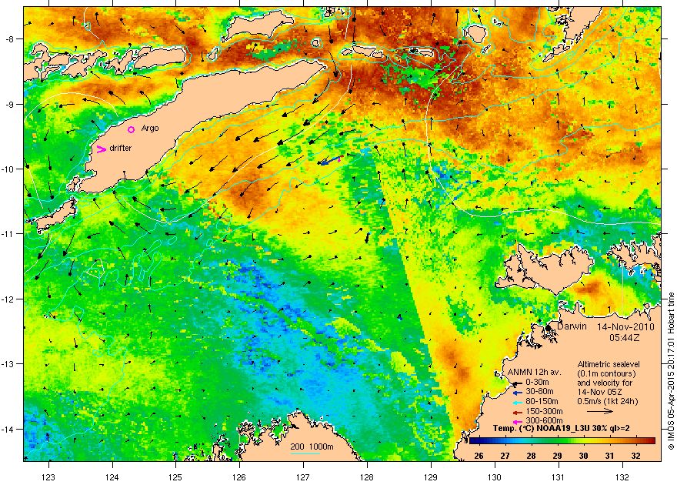The image size is (677, 485).
Task: Click the dark blue end of temperature colorbar
Action: click(x=475, y=441)
